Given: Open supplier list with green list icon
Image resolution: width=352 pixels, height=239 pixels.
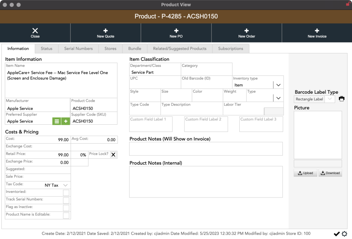Looking at the screenshot, I should [57, 121].
